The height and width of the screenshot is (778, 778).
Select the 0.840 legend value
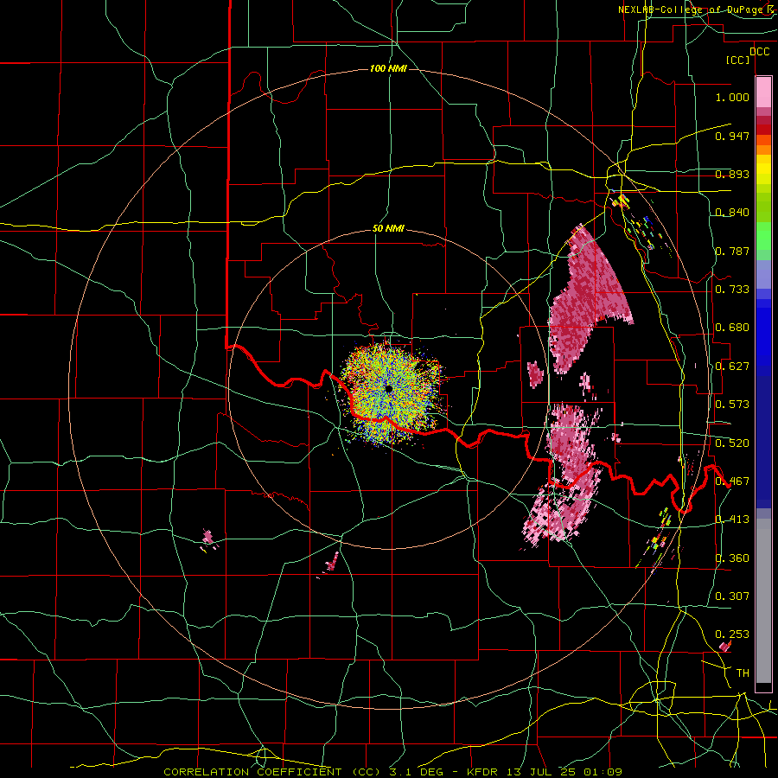click(x=732, y=213)
